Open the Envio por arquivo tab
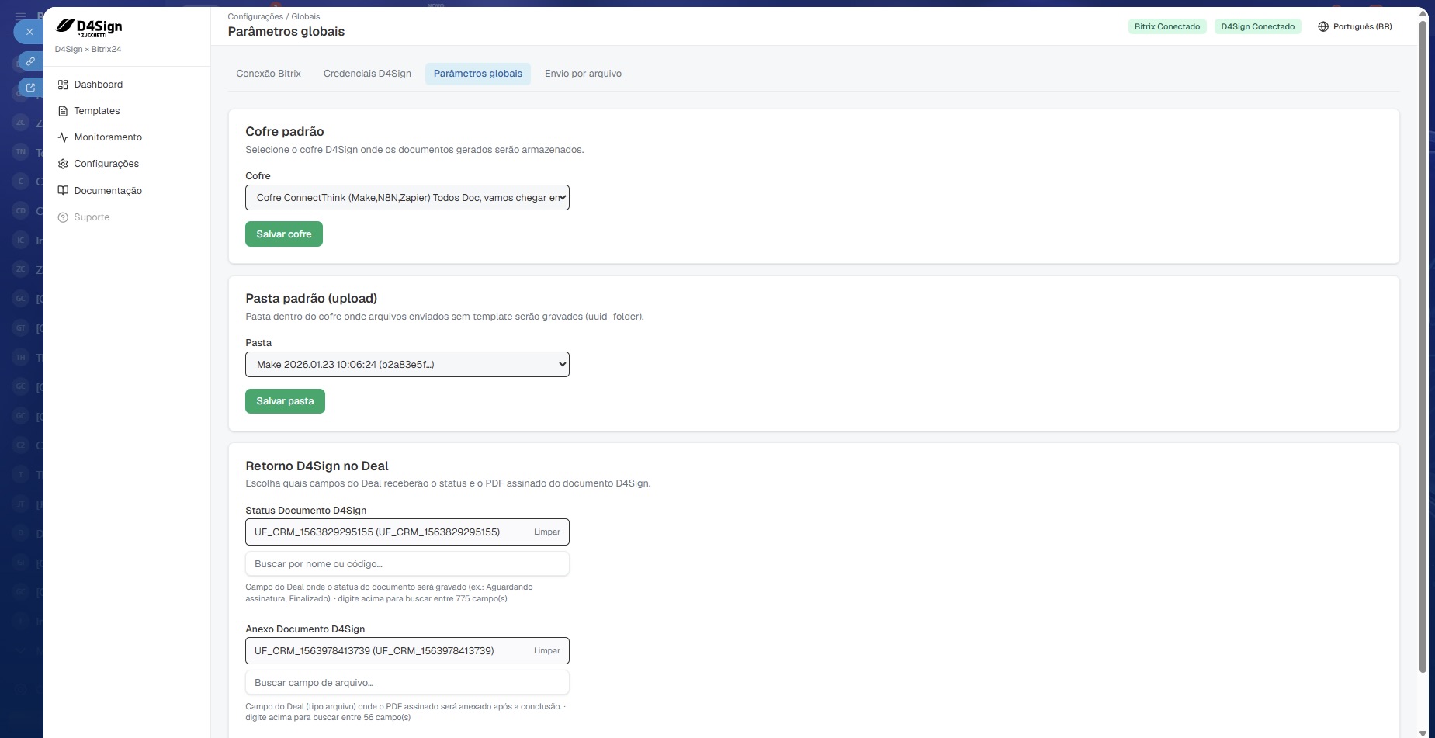Screen dimensions: 1435x738 (x=583, y=74)
